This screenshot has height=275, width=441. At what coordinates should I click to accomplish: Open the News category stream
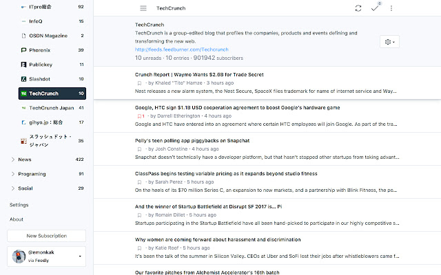(x=25, y=159)
